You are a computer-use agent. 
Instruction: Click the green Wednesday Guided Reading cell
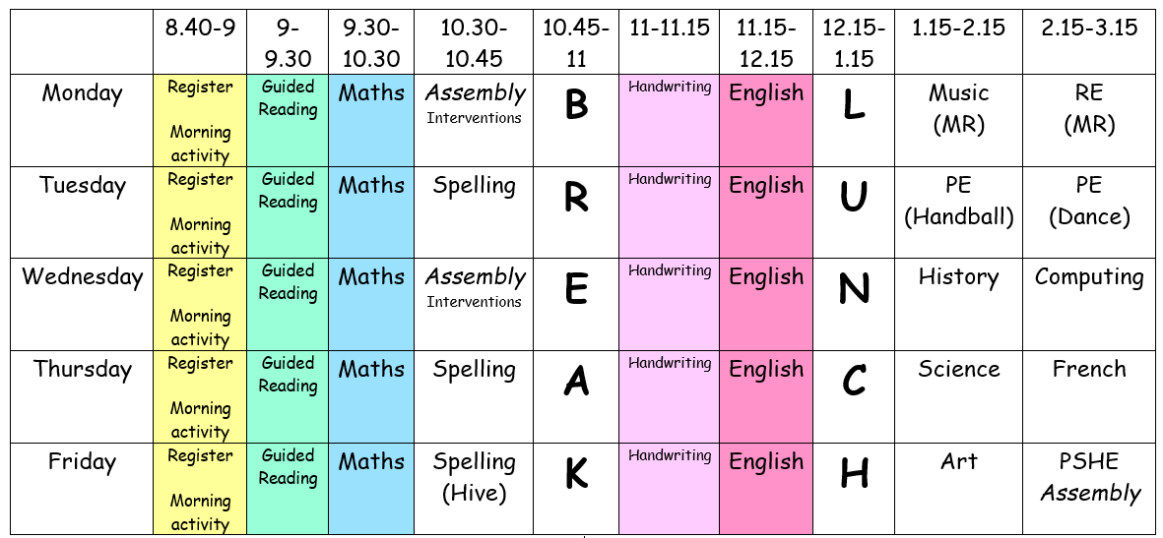pyautogui.click(x=288, y=304)
